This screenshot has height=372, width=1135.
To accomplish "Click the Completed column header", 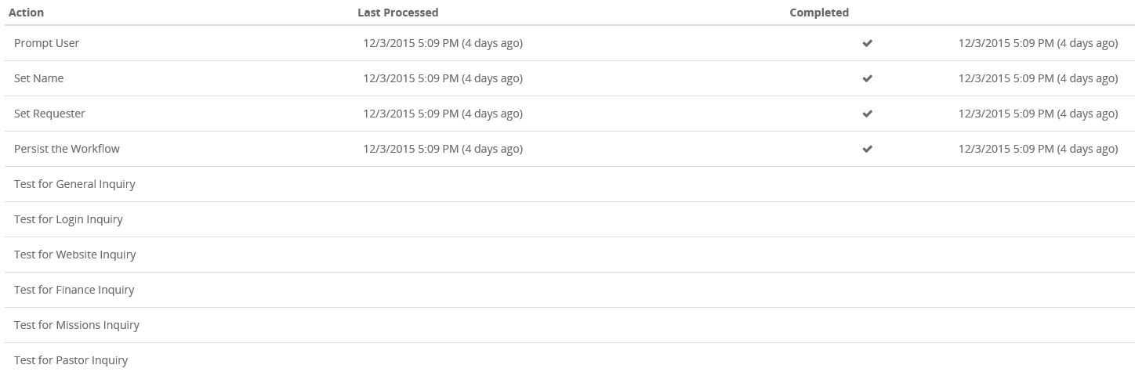I will point(819,13).
